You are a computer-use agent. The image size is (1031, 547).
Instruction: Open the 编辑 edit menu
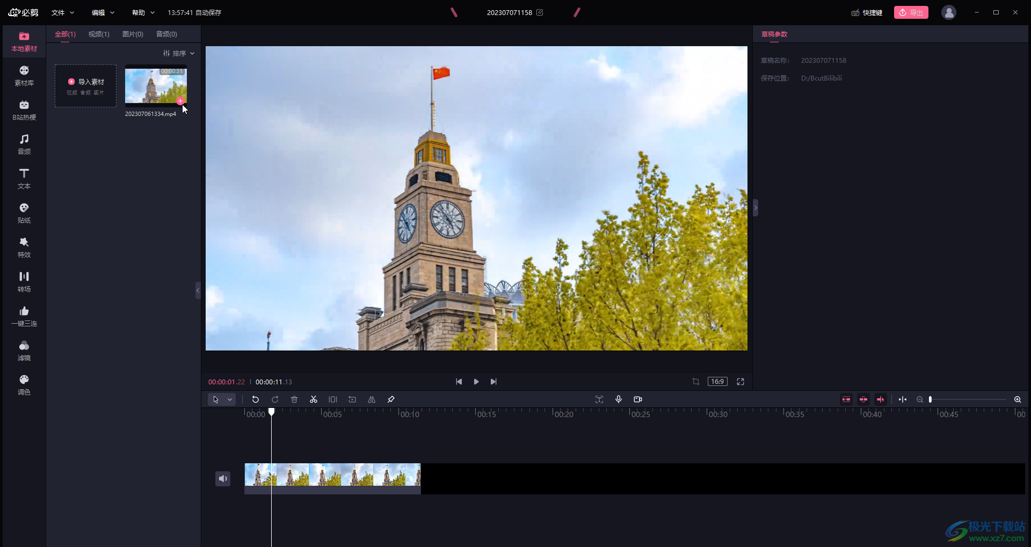[103, 12]
